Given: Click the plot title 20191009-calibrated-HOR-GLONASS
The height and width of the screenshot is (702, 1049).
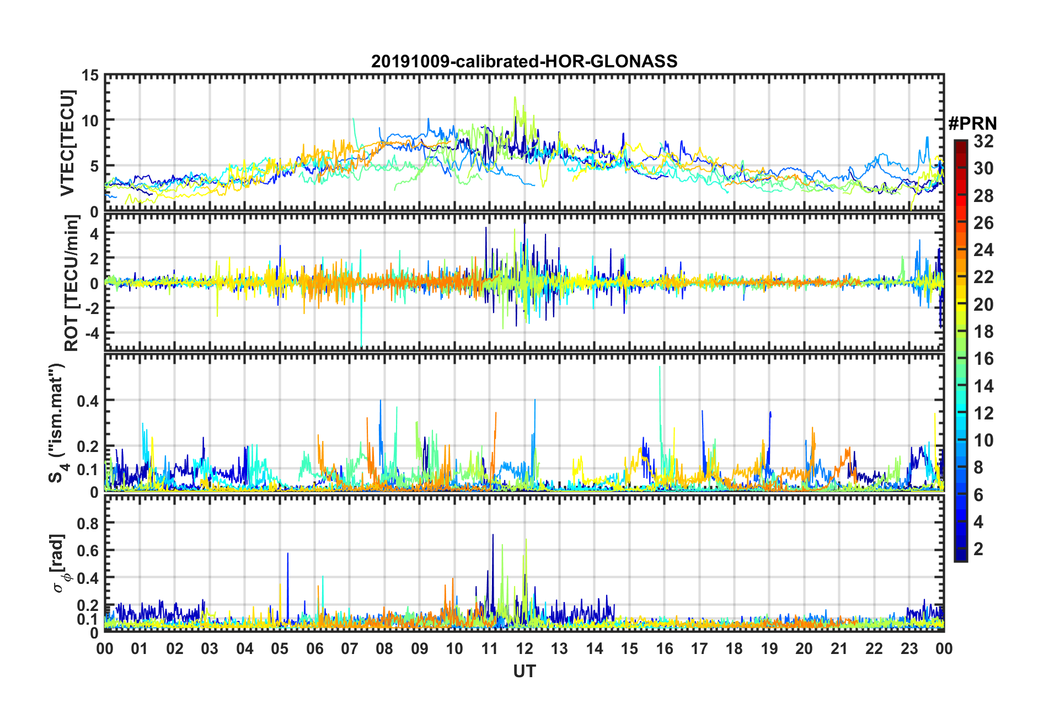Looking at the screenshot, I should (524, 61).
